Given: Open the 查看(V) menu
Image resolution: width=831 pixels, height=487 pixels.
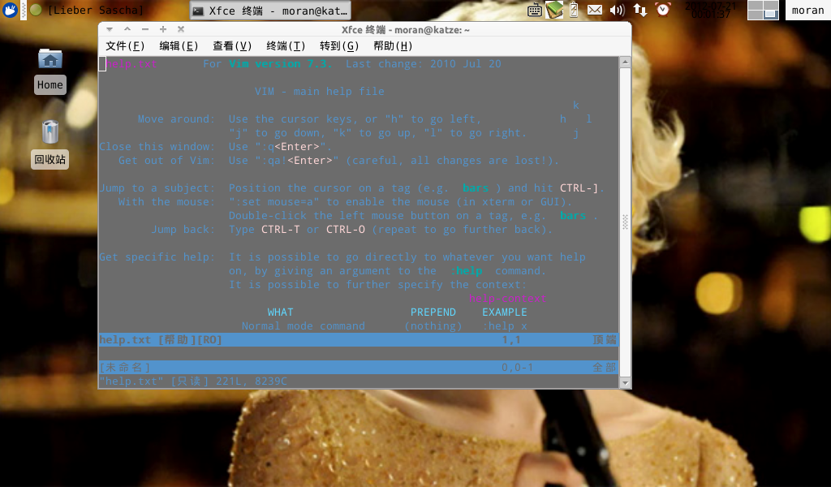Looking at the screenshot, I should pyautogui.click(x=232, y=46).
